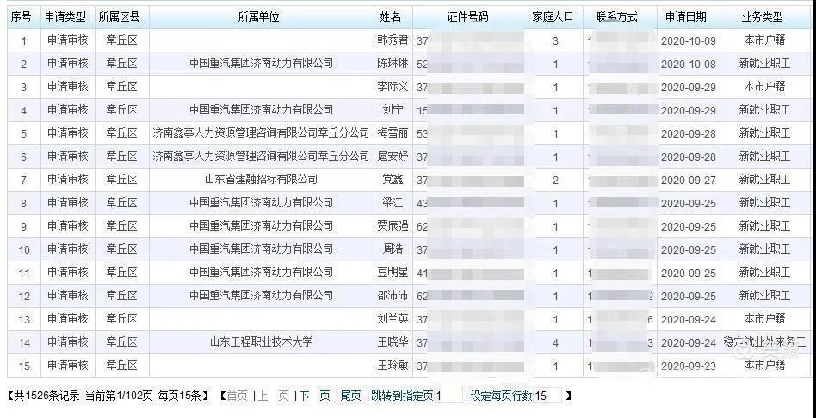
Task: Select the name 豆明星 in row 11
Action: 393,272
